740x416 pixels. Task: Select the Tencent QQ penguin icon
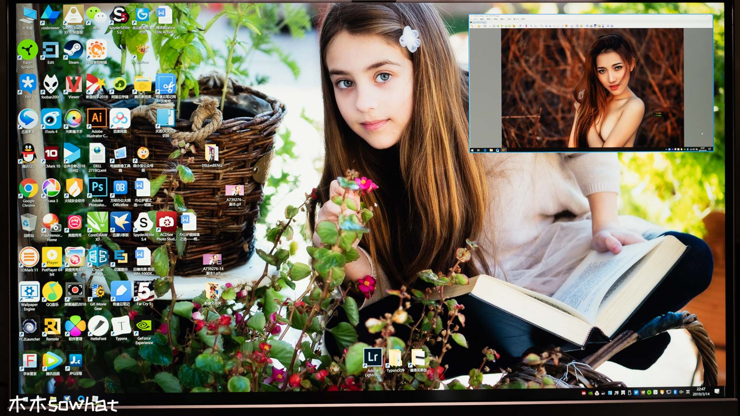(29, 156)
